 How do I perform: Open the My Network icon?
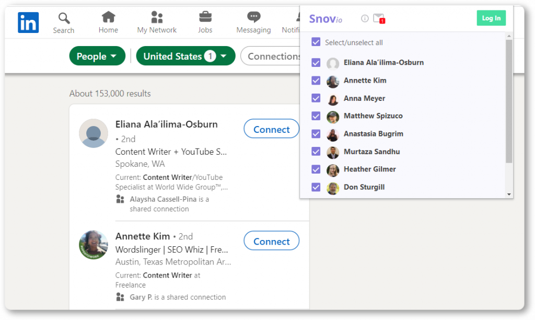[157, 17]
